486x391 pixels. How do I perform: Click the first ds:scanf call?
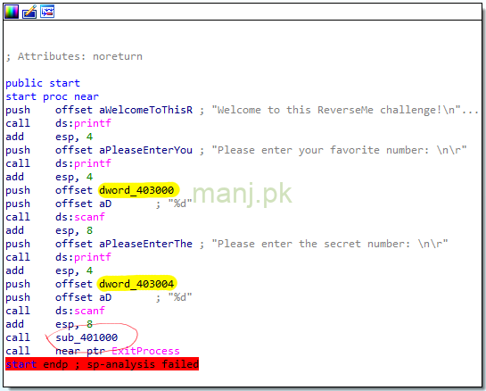tap(80, 217)
